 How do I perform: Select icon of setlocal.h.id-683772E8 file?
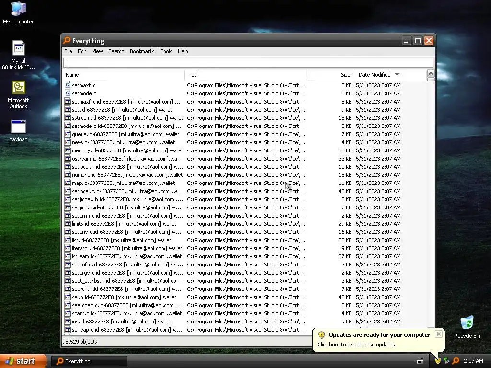67,166
